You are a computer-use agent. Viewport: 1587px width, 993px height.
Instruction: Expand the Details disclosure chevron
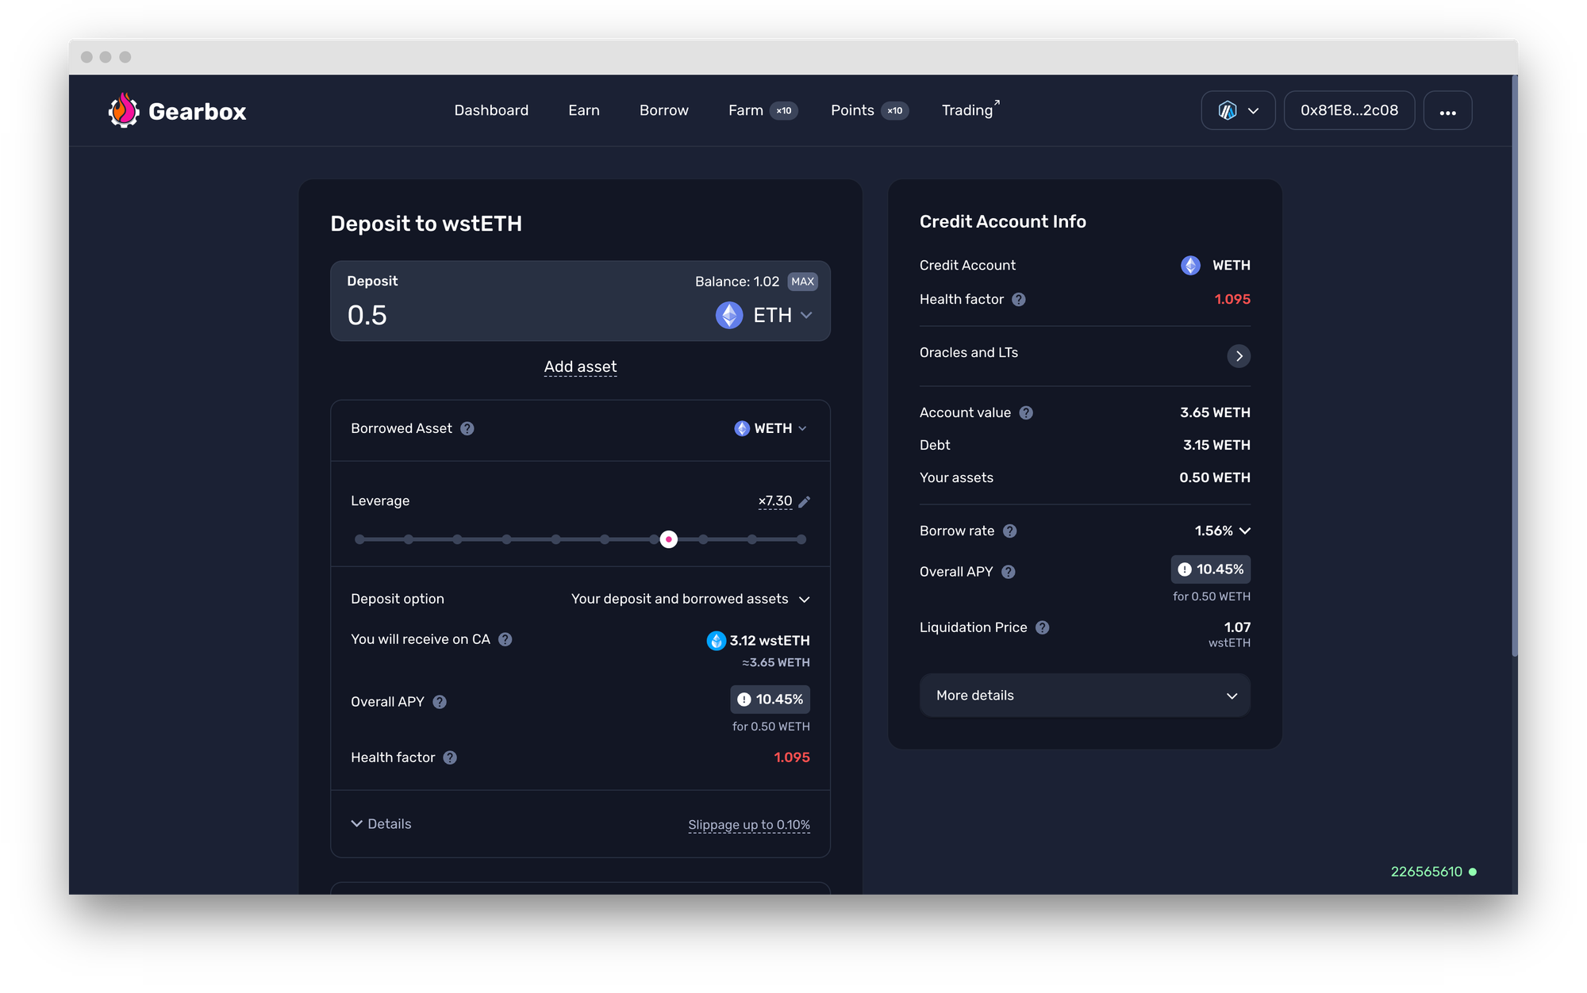pos(357,824)
